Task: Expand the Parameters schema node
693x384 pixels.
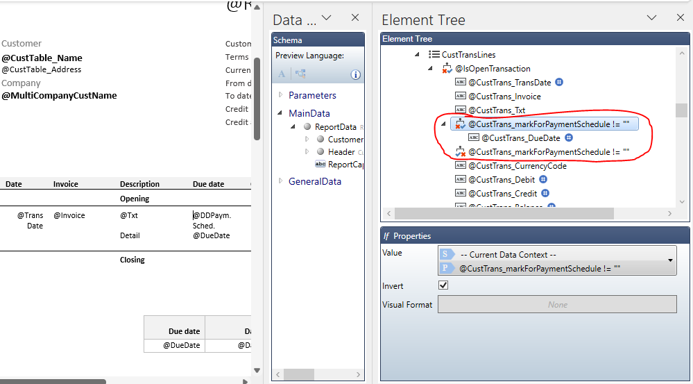Action: 281,95
